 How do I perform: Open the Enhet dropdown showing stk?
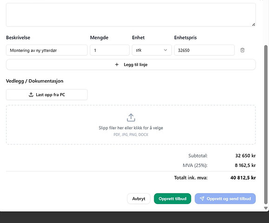(151, 50)
